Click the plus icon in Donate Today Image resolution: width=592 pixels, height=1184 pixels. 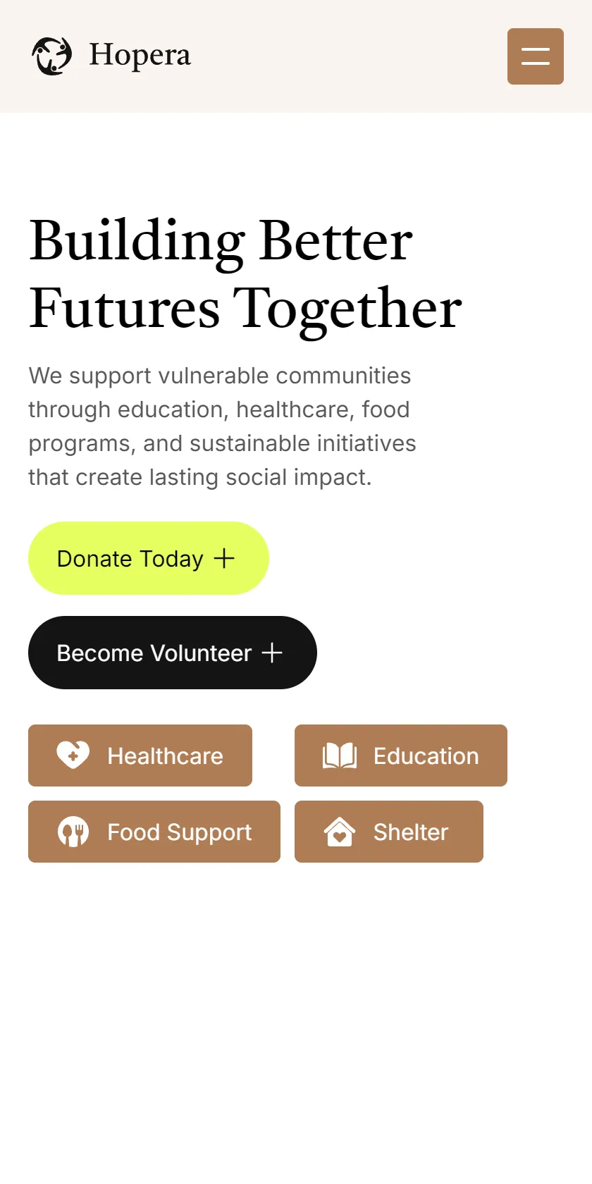(224, 558)
